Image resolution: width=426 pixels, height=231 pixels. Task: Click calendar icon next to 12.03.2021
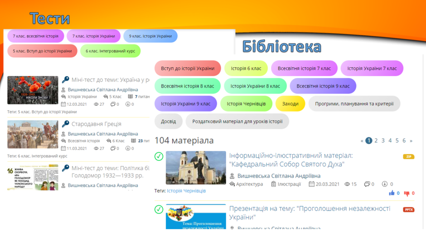click(63, 104)
